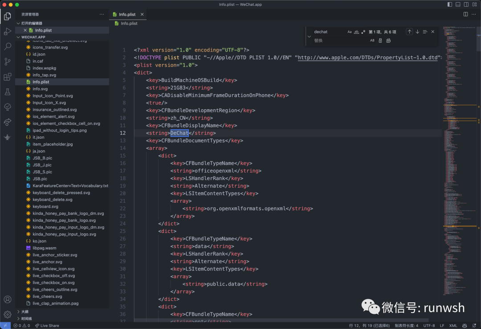The image size is (481, 329).
Task: Close the Info.plist tab
Action: pos(142,14)
